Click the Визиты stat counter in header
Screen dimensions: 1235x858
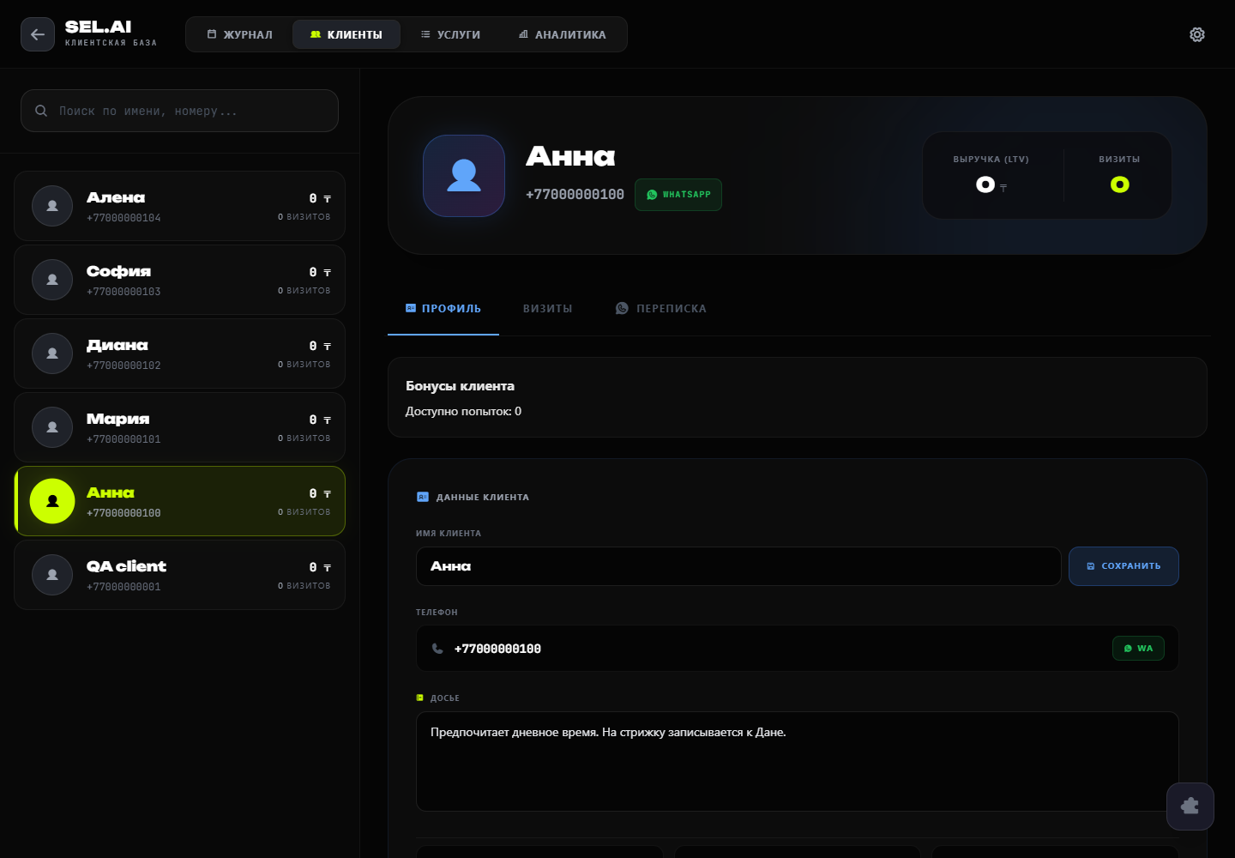click(x=1119, y=184)
